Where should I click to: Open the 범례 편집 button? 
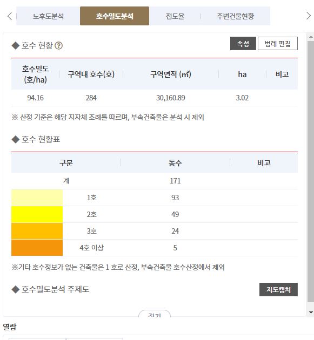[277, 44]
